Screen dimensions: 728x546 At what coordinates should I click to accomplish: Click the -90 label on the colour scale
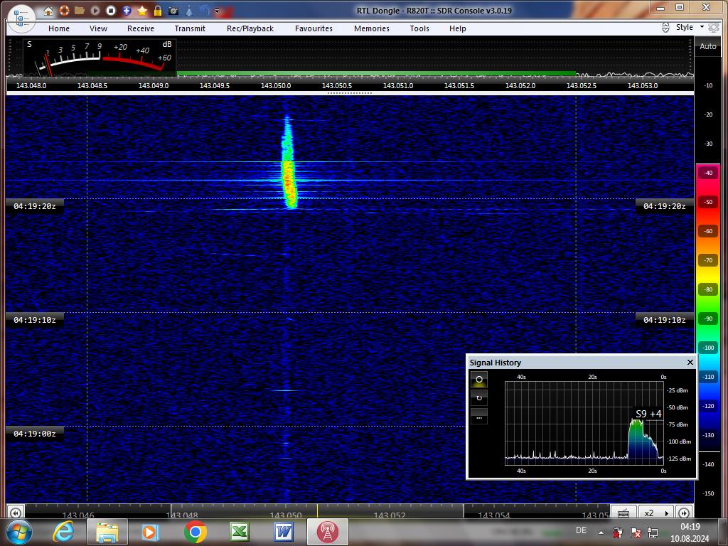708,318
